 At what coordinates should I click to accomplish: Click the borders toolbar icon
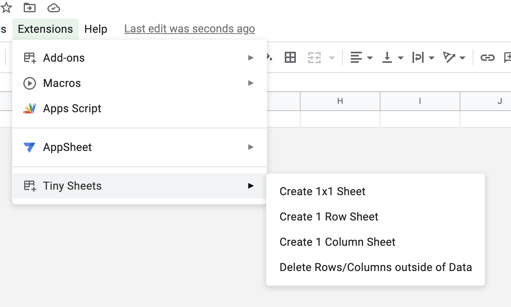[x=290, y=58]
